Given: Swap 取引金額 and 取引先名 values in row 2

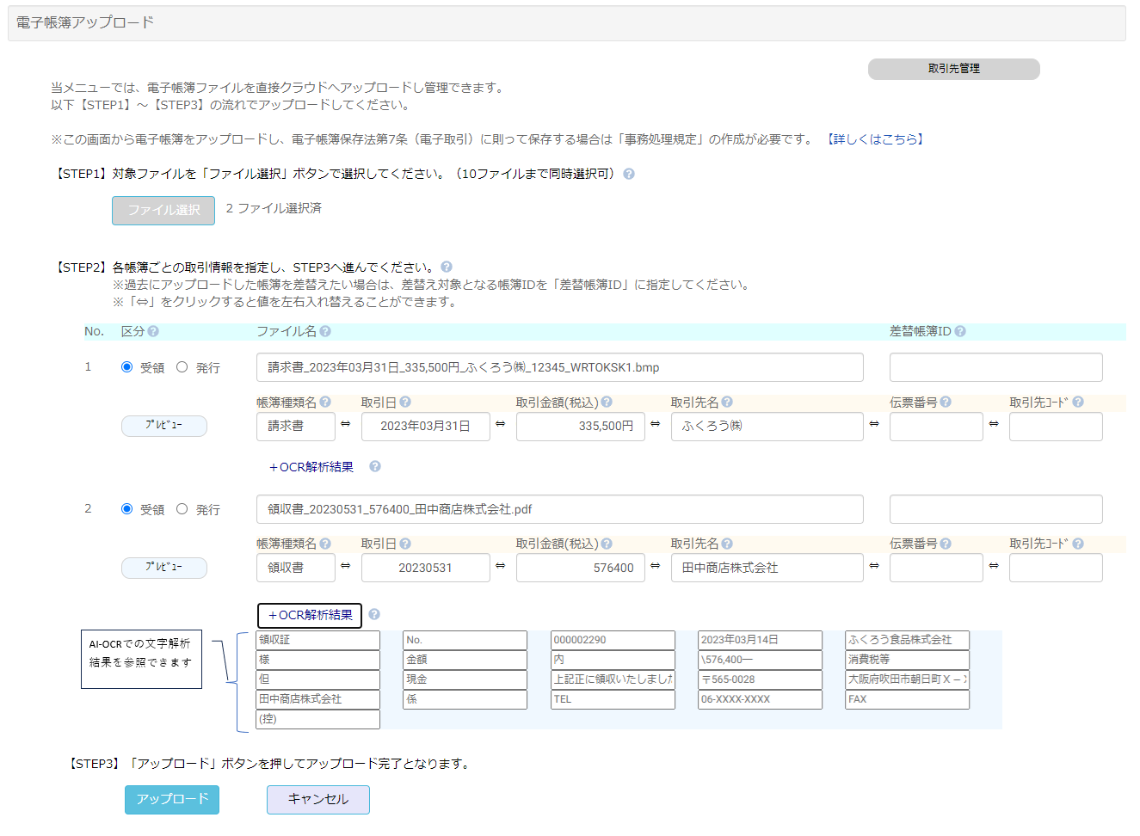Looking at the screenshot, I should pos(655,566).
